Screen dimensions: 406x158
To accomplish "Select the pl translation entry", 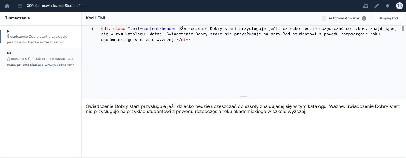I will click(40, 37).
